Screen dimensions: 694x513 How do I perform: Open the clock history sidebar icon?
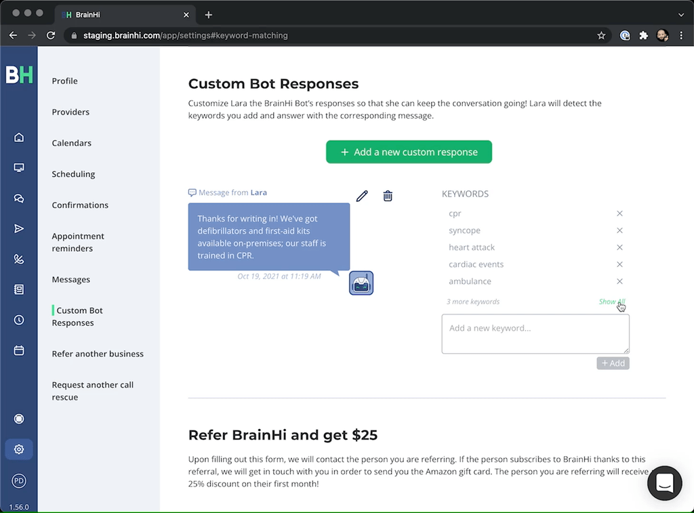tap(18, 320)
